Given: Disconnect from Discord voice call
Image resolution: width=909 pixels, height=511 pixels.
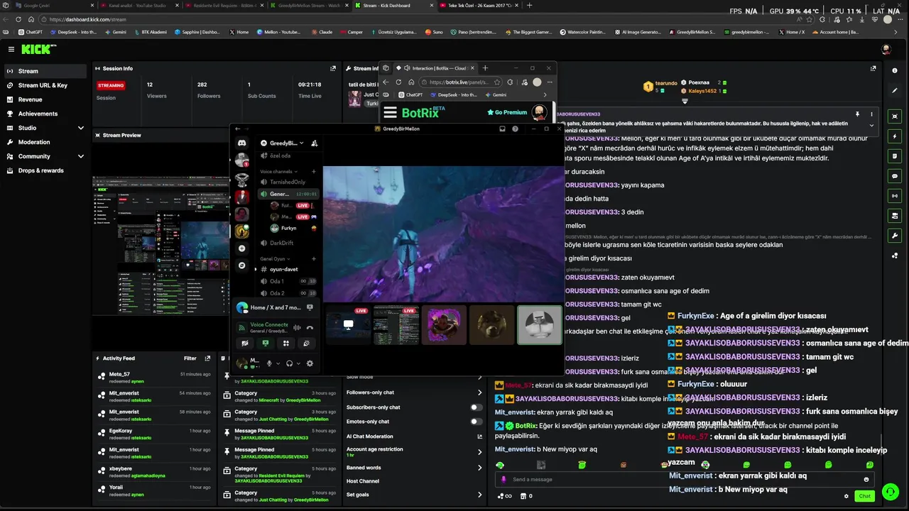Looking at the screenshot, I should click(x=310, y=328).
